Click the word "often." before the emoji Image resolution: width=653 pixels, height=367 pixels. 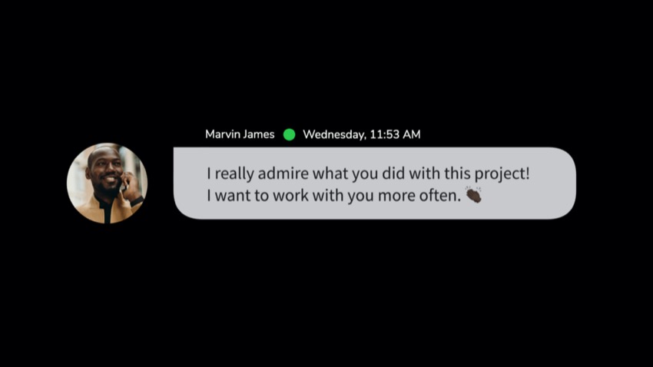coord(440,195)
